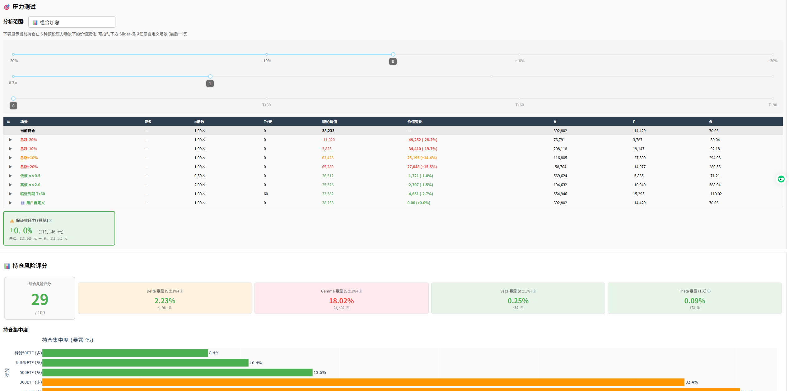
Task: Set price slider to -10% mark
Action: (267, 54)
